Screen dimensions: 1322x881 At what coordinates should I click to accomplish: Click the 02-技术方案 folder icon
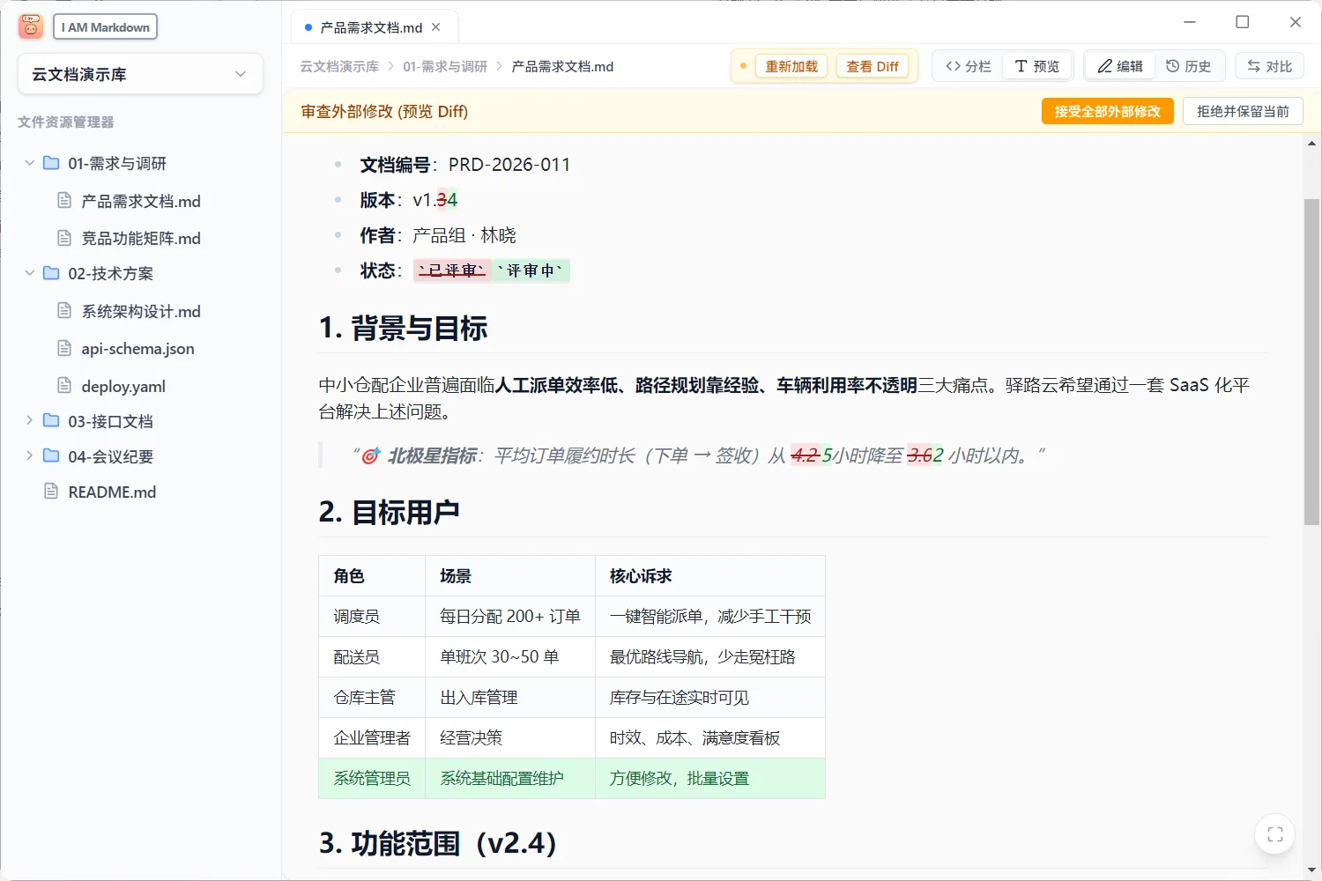coord(52,273)
